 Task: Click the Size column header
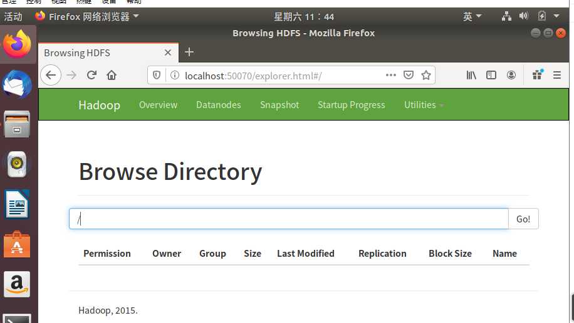(253, 254)
